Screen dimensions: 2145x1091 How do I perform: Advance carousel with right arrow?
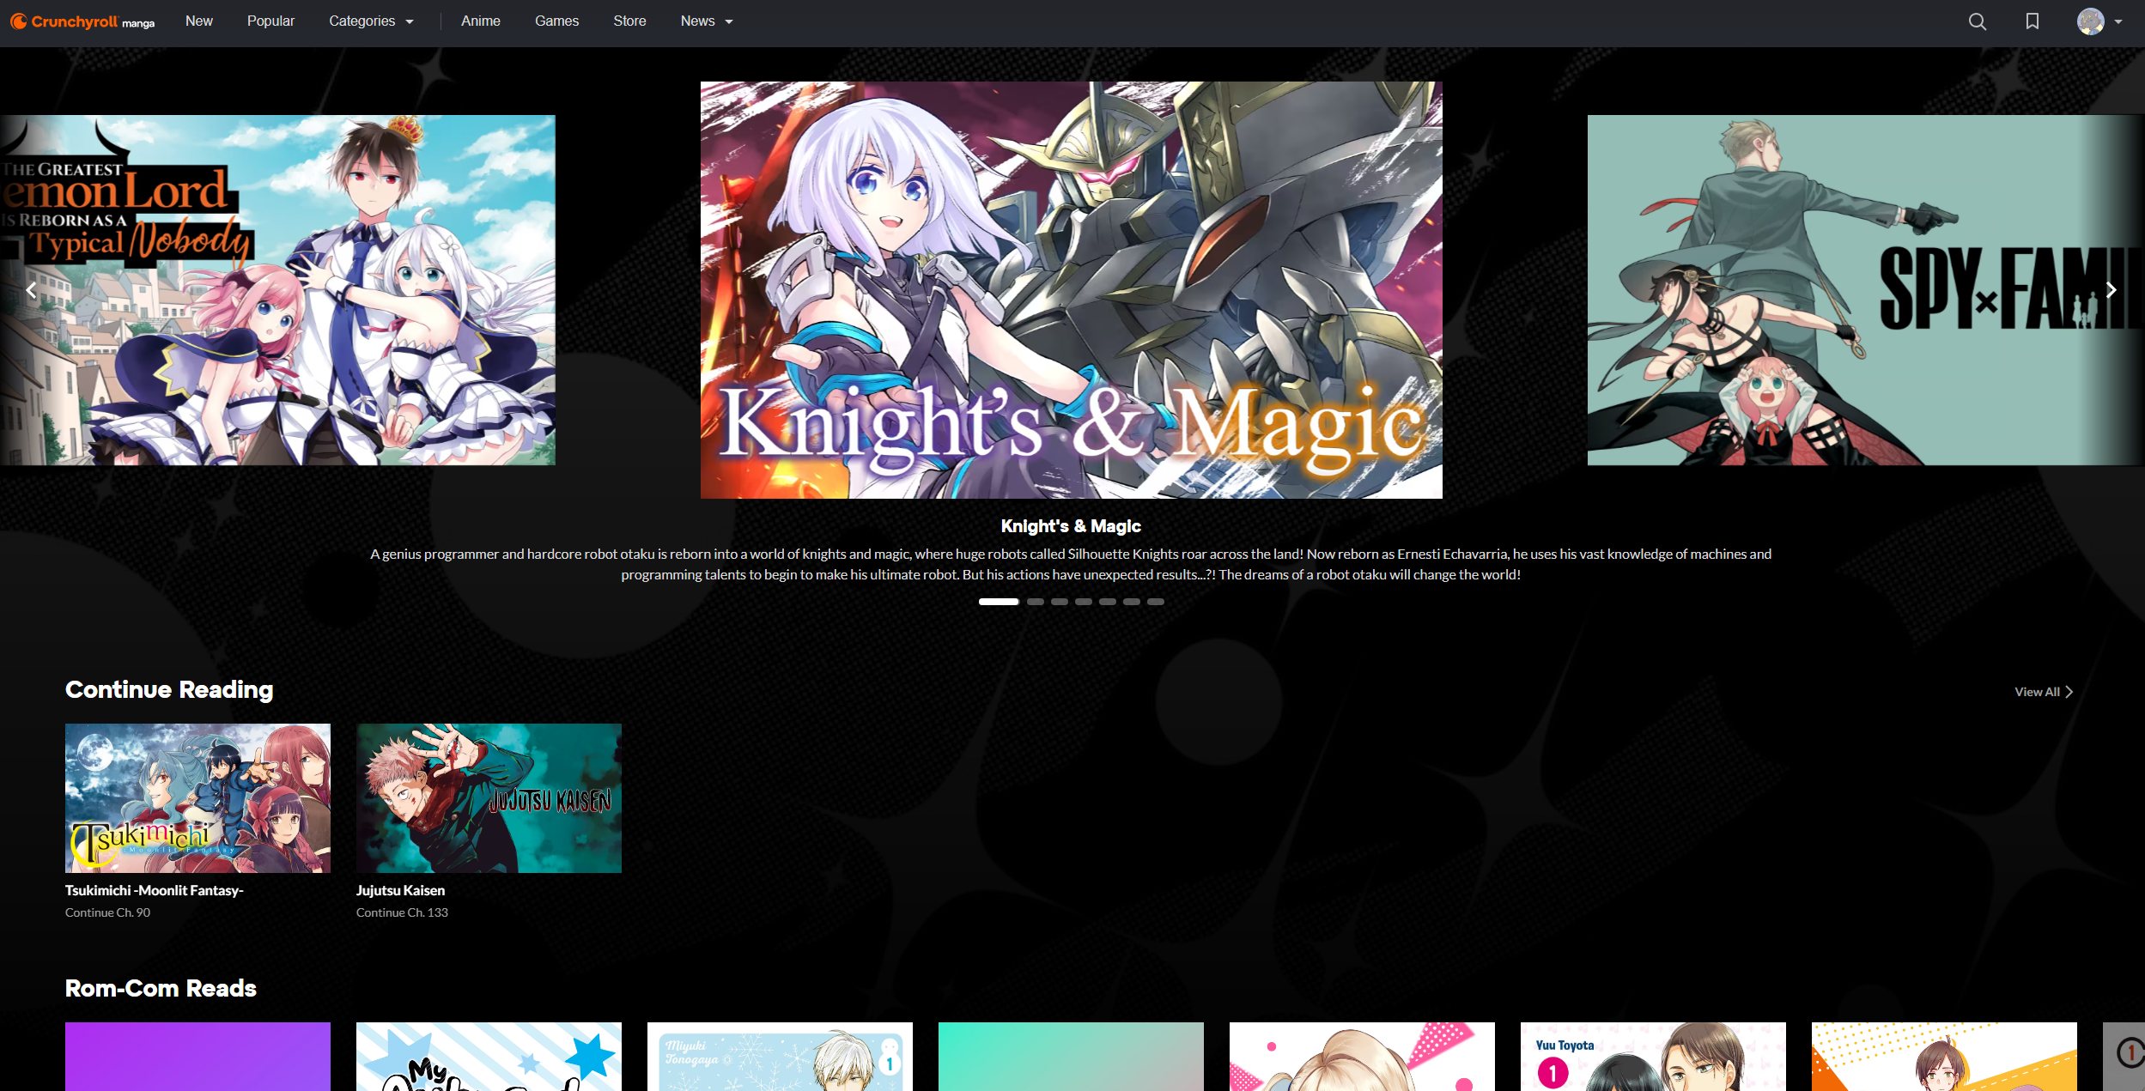[x=2111, y=290]
